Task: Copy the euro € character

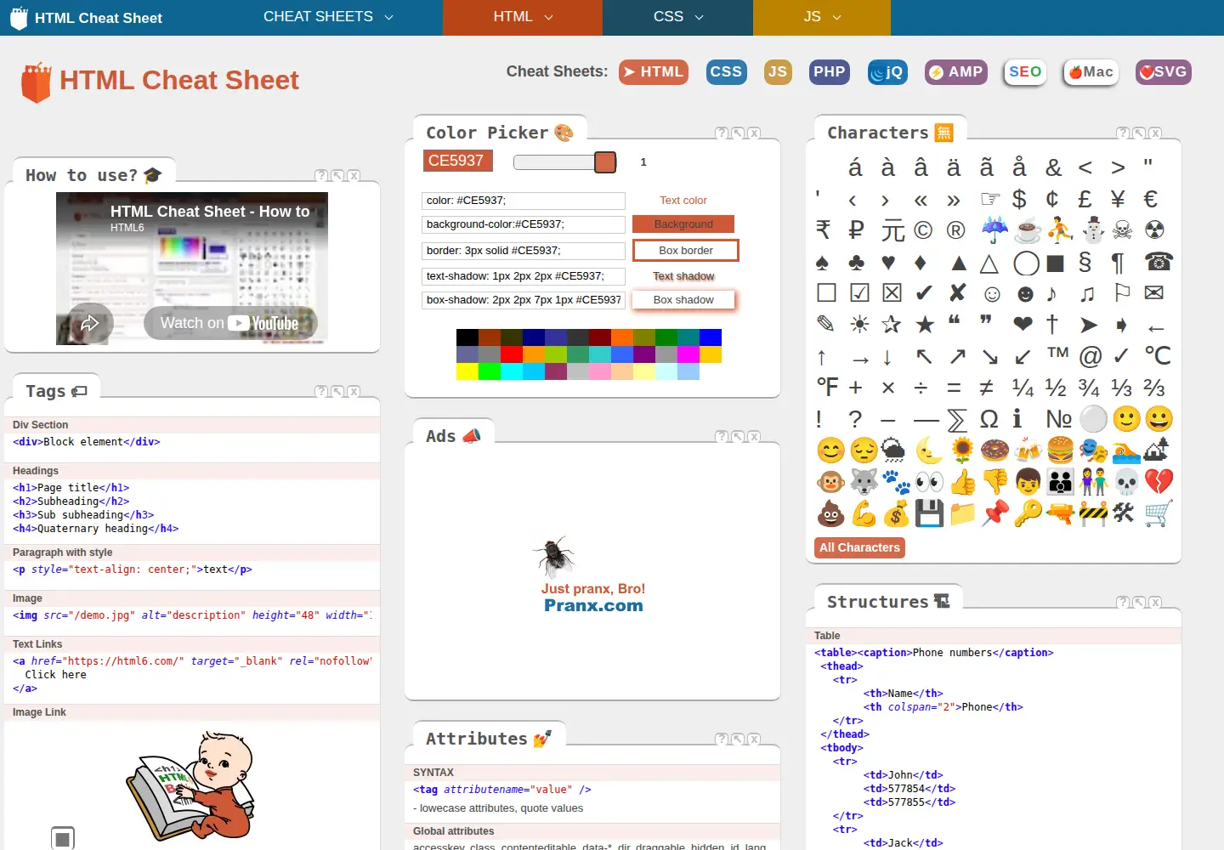Action: click(1151, 199)
